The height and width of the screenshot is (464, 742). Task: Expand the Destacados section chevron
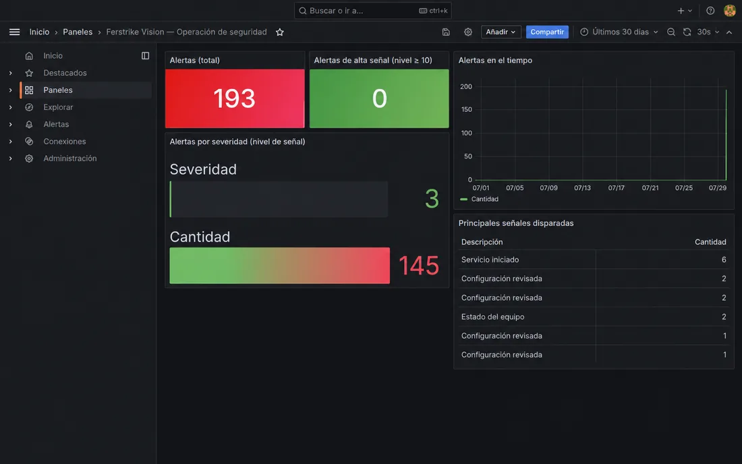10,73
